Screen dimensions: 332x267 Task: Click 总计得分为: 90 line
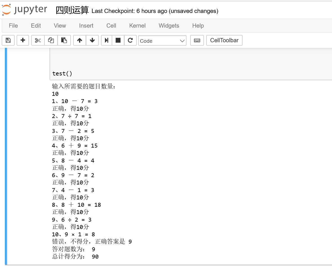click(75, 256)
